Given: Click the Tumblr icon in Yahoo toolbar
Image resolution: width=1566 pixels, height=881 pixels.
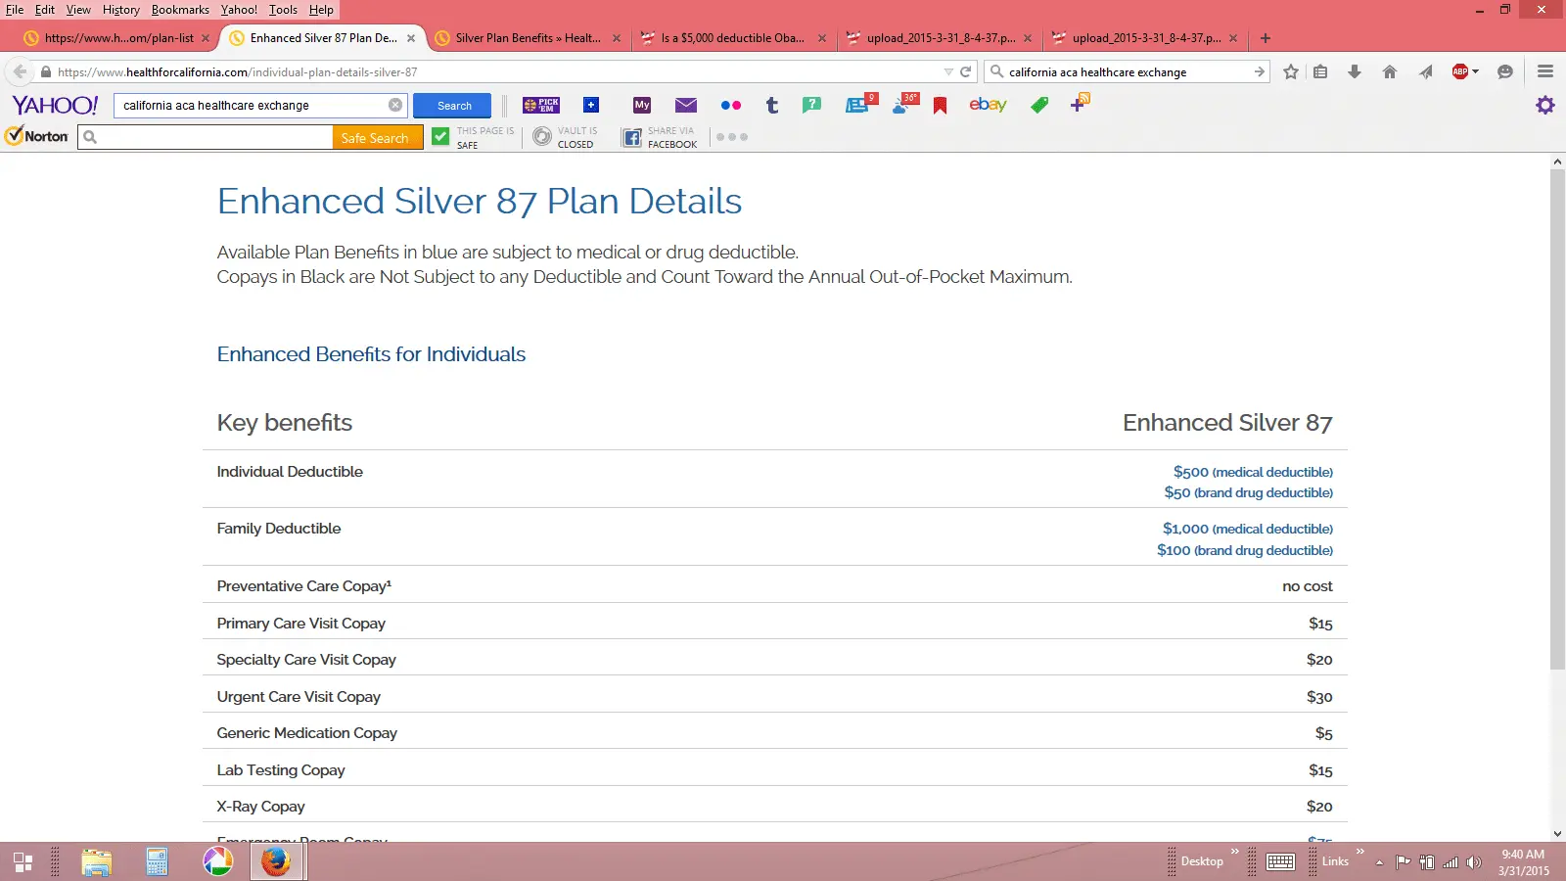Looking at the screenshot, I should tap(772, 106).
